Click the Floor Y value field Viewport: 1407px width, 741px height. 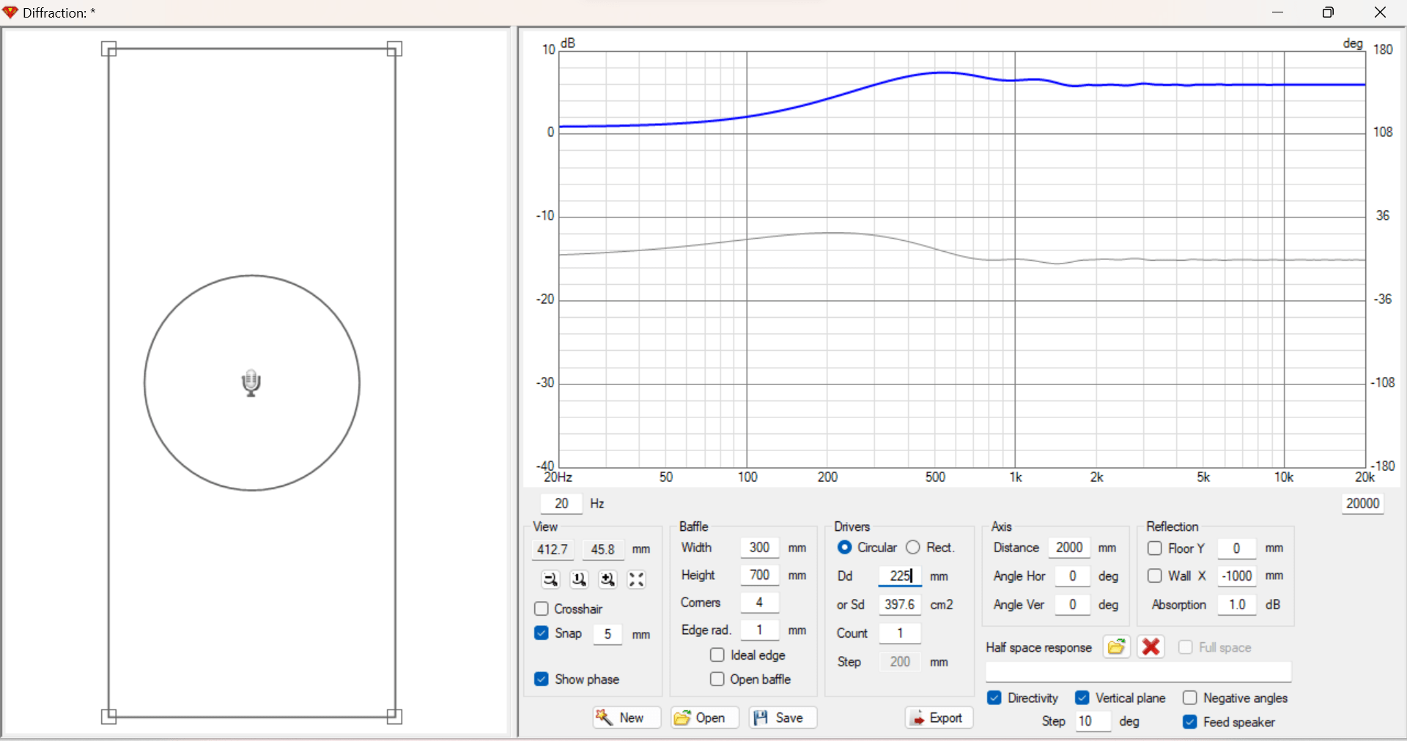(1236, 548)
